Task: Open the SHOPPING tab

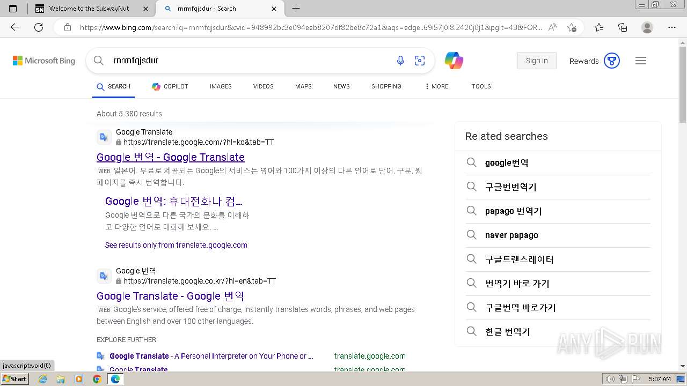Action: tap(386, 86)
